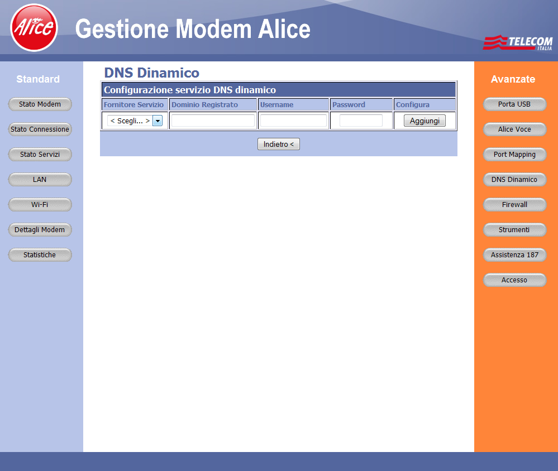Click into the Password field
558x471 pixels.
361,121
